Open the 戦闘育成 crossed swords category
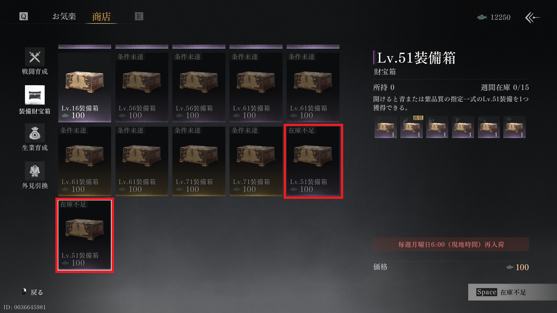Screen dimensions: 557x313 [35, 57]
